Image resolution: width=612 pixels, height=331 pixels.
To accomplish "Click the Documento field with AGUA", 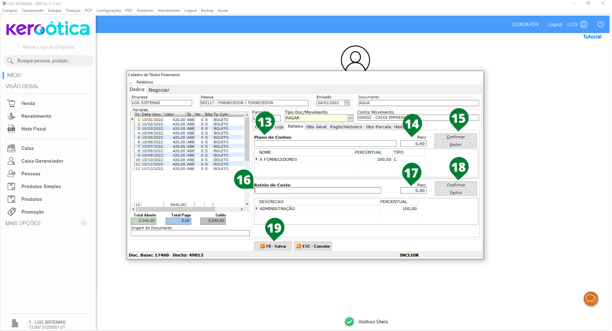I will coord(418,103).
